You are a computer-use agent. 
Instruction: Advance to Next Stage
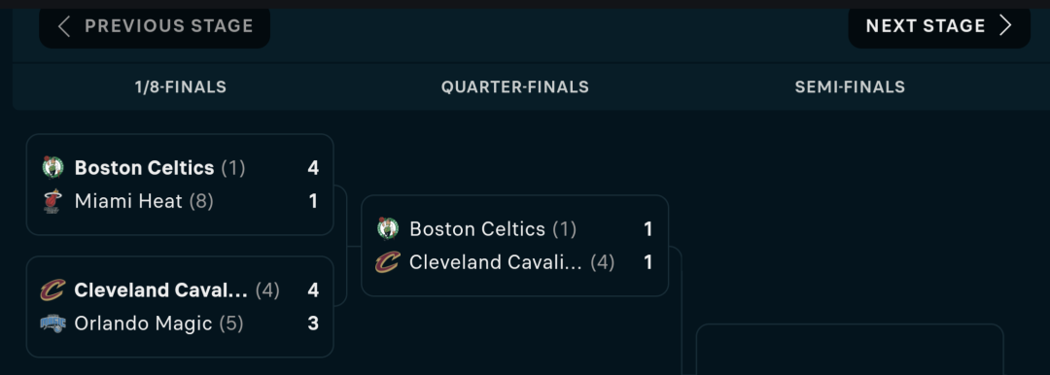[939, 26]
